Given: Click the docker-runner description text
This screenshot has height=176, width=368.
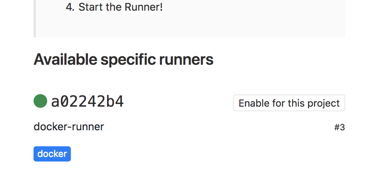Looking at the screenshot, I should [69, 126].
